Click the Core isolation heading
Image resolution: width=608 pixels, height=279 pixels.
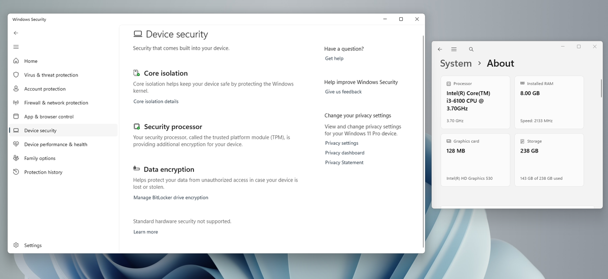[x=166, y=73]
